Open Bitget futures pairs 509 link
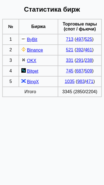This screenshot has height=185, width=104. (88, 71)
